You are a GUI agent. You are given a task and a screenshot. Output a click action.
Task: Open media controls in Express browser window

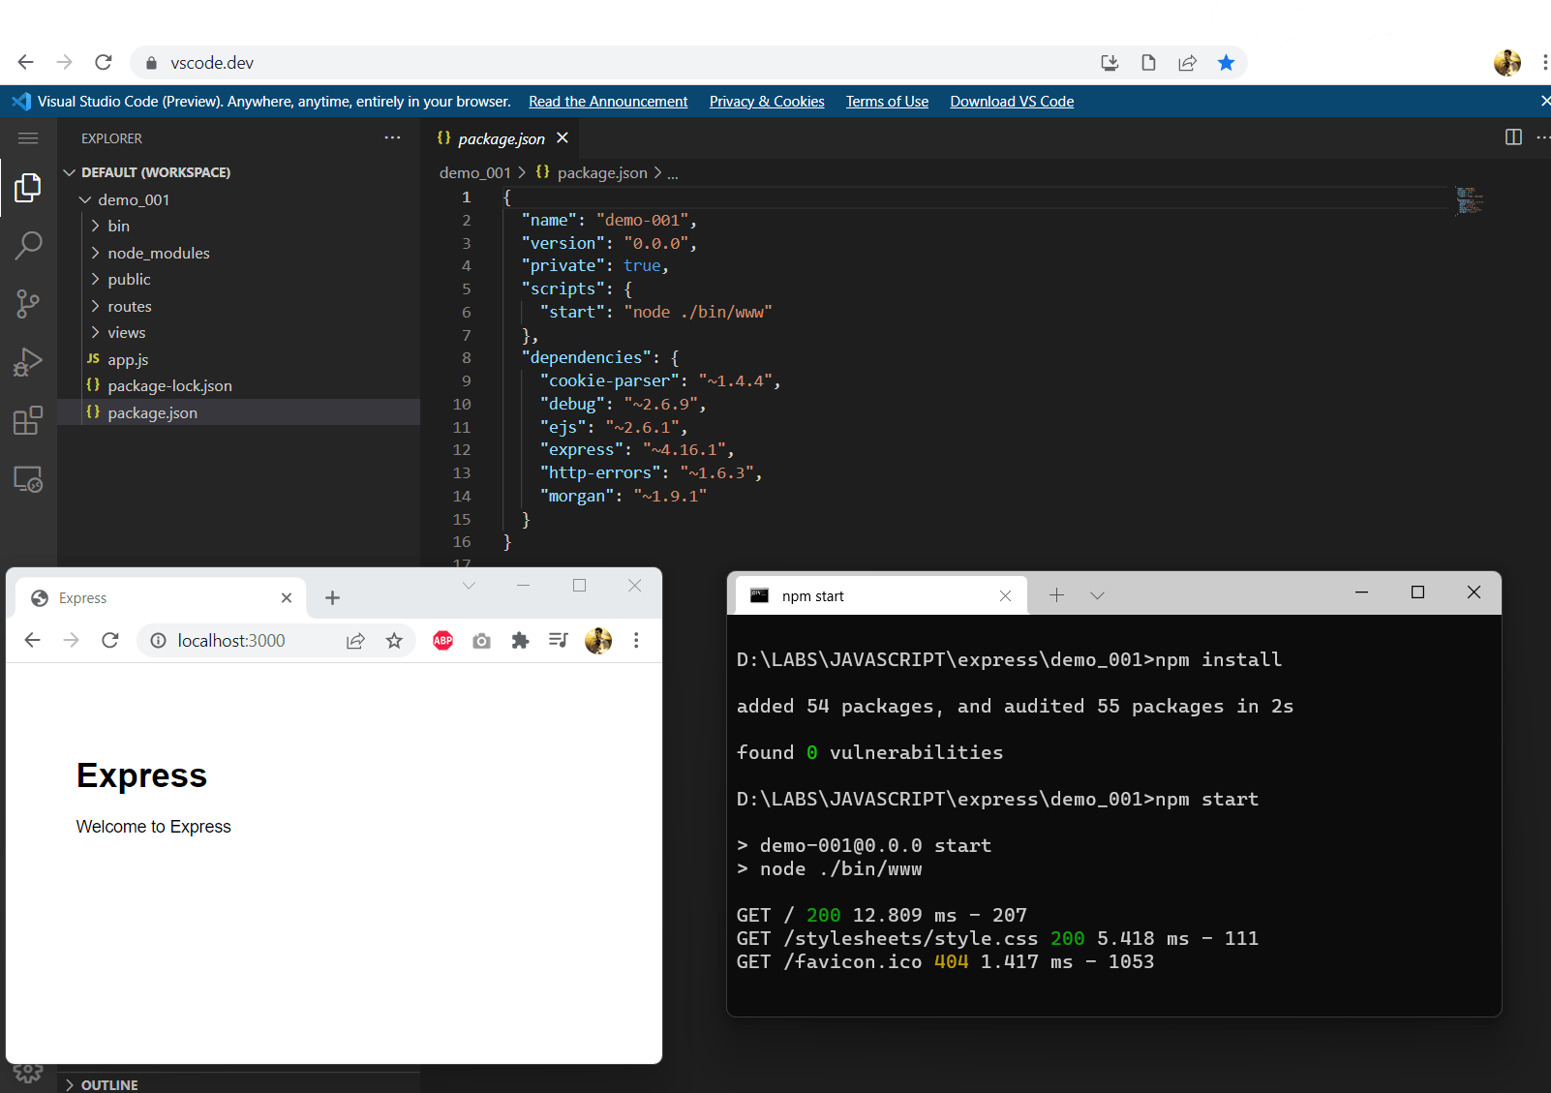point(559,640)
